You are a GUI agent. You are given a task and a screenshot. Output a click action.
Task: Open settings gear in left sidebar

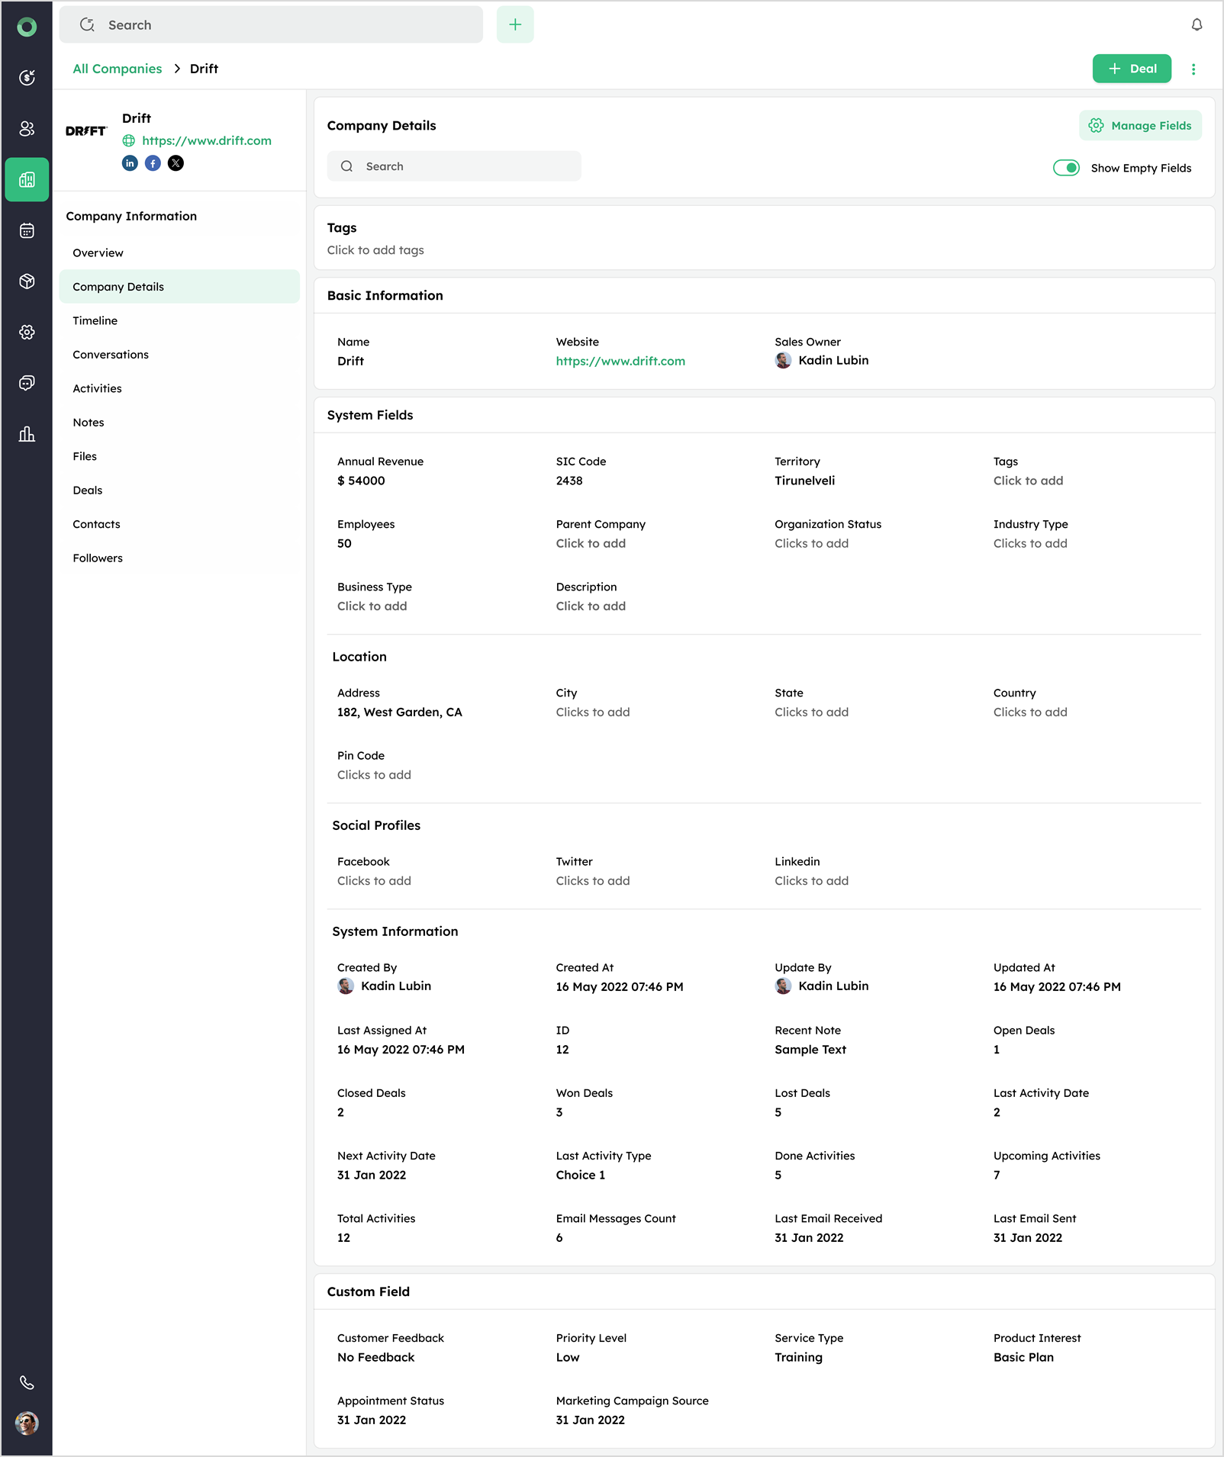pyautogui.click(x=27, y=332)
